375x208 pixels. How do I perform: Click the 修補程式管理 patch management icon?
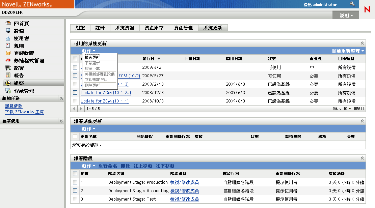pos(8,60)
